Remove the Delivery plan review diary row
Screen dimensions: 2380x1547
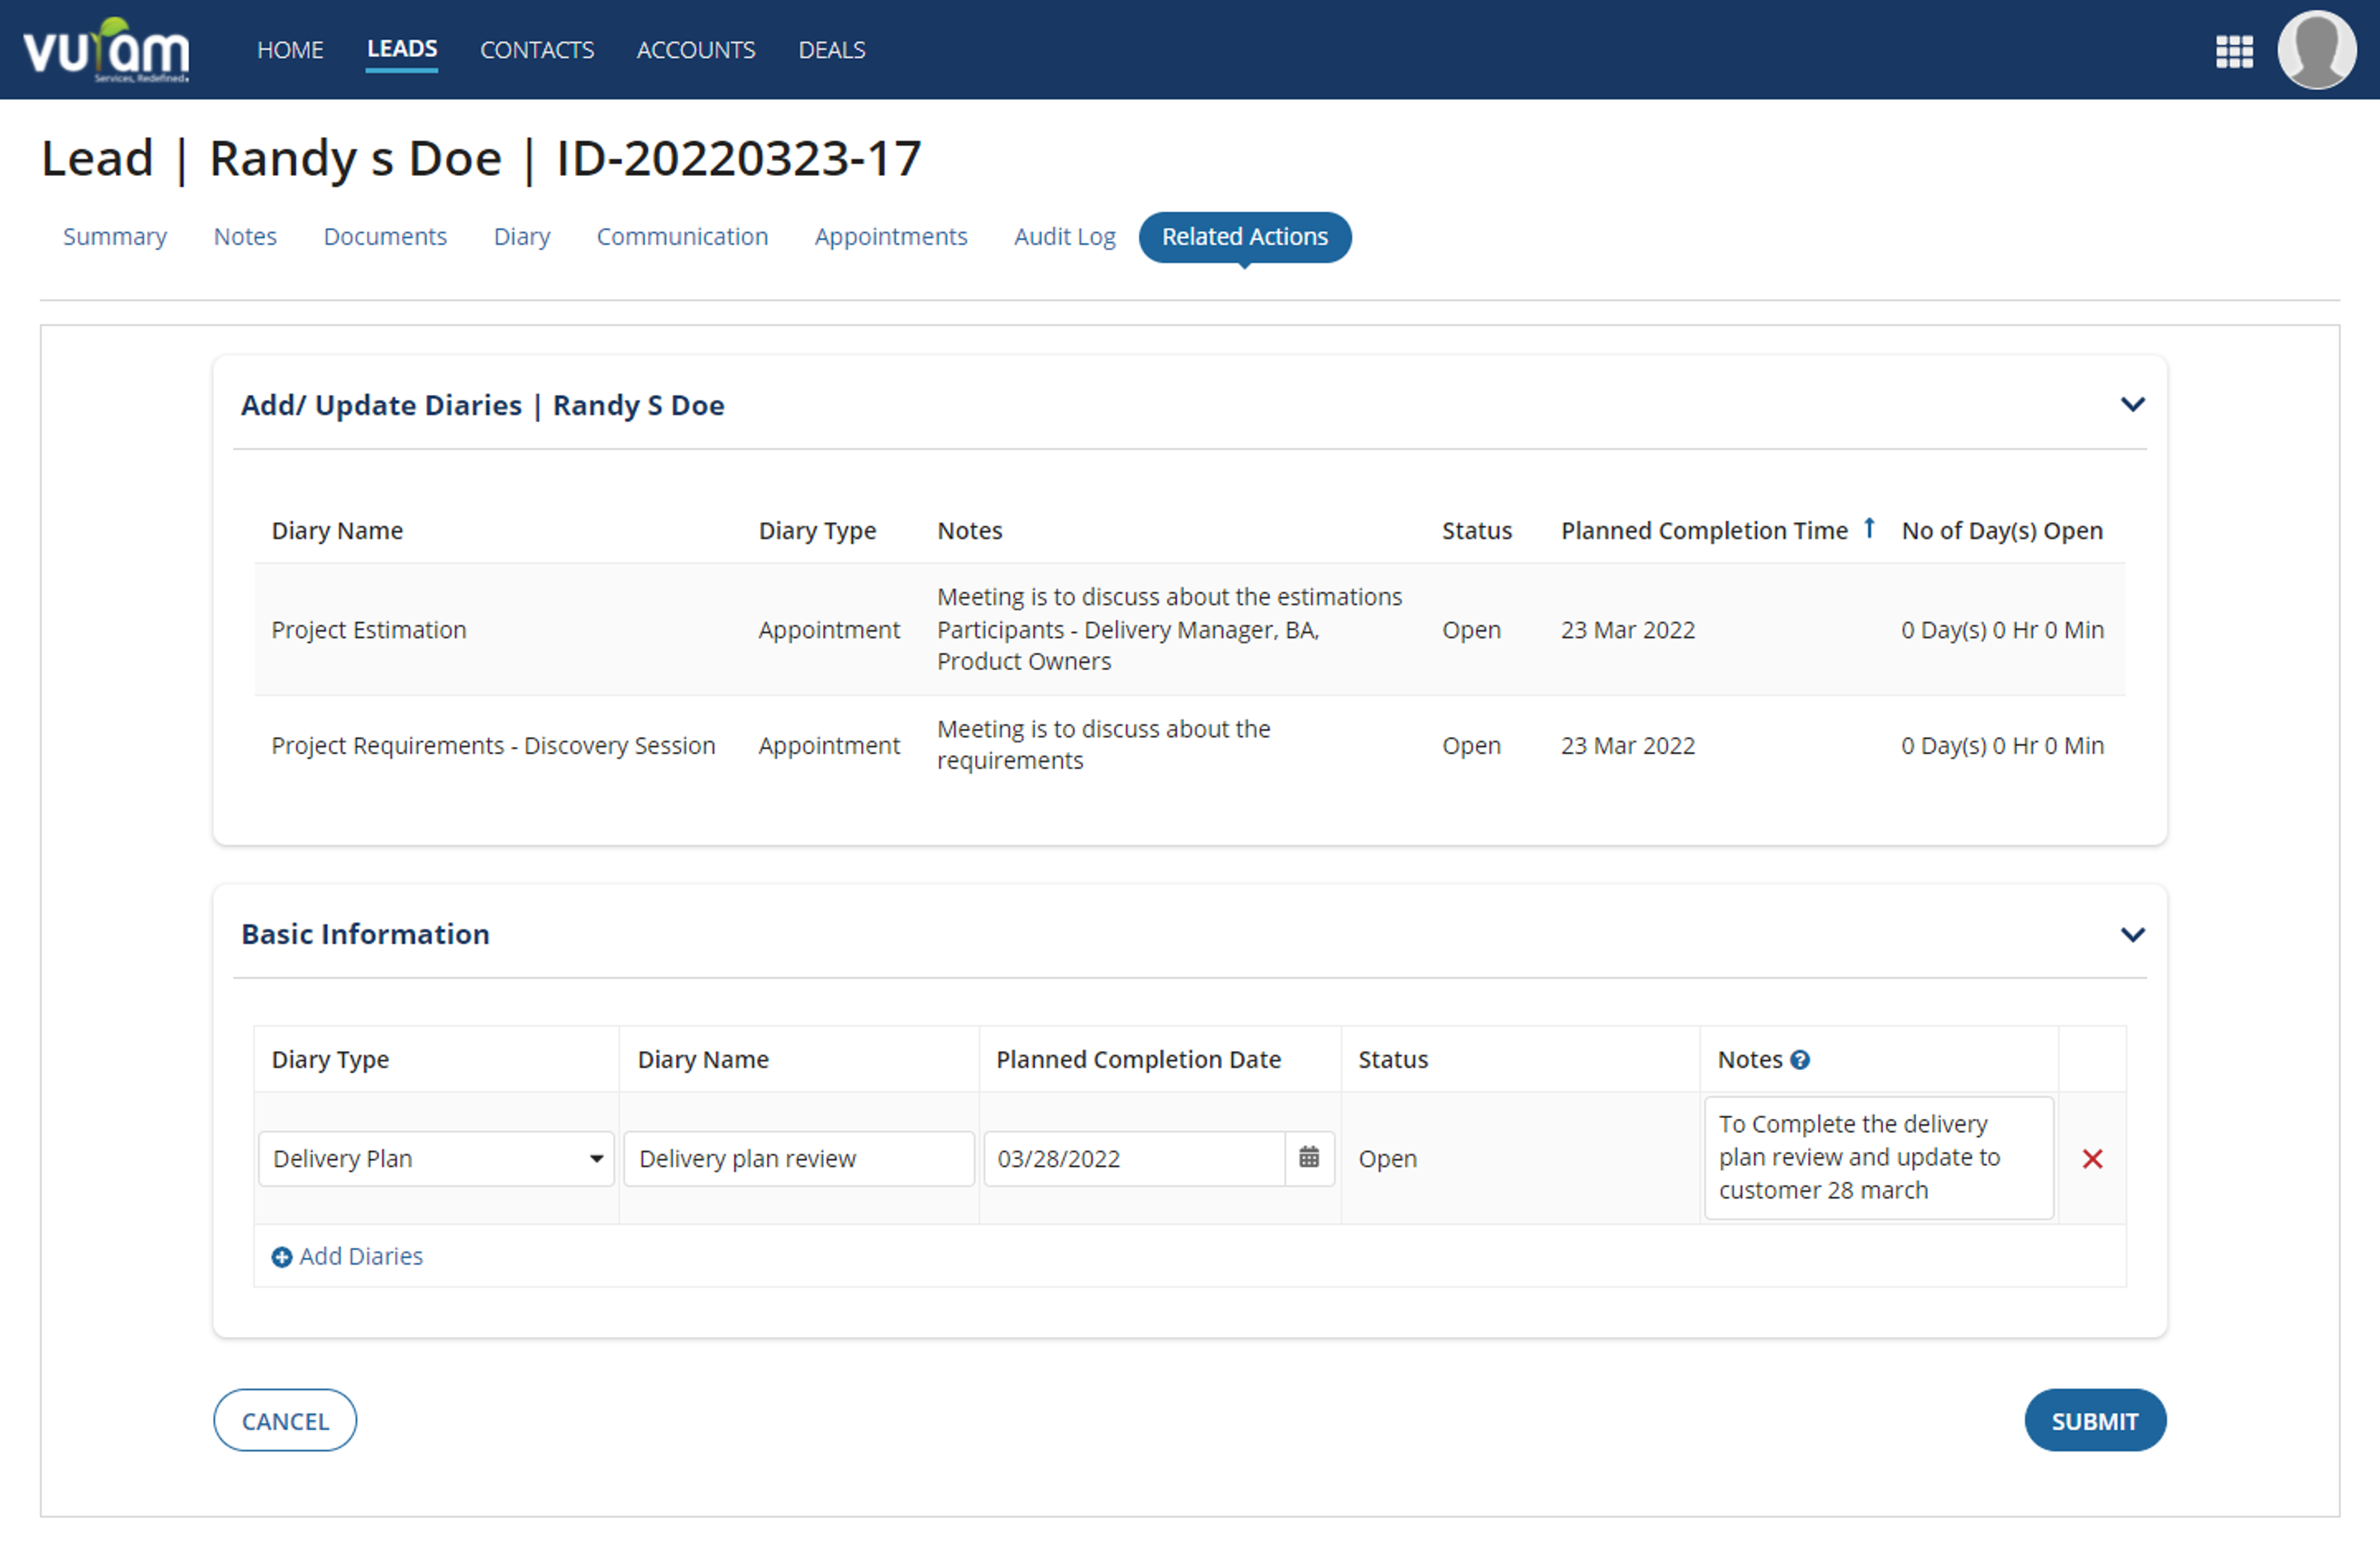[x=2092, y=1159]
